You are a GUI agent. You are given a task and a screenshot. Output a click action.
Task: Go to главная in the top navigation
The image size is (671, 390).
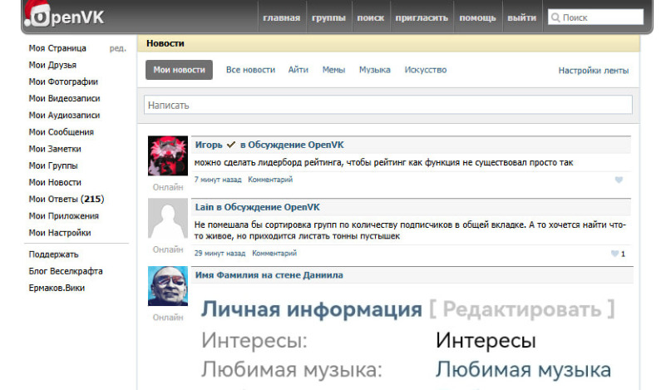282,17
